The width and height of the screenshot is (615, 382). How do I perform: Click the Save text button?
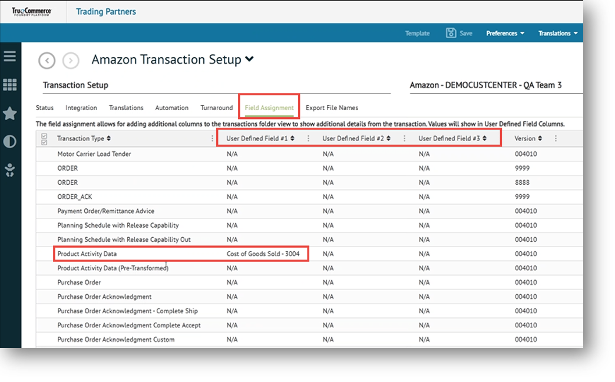[466, 34]
